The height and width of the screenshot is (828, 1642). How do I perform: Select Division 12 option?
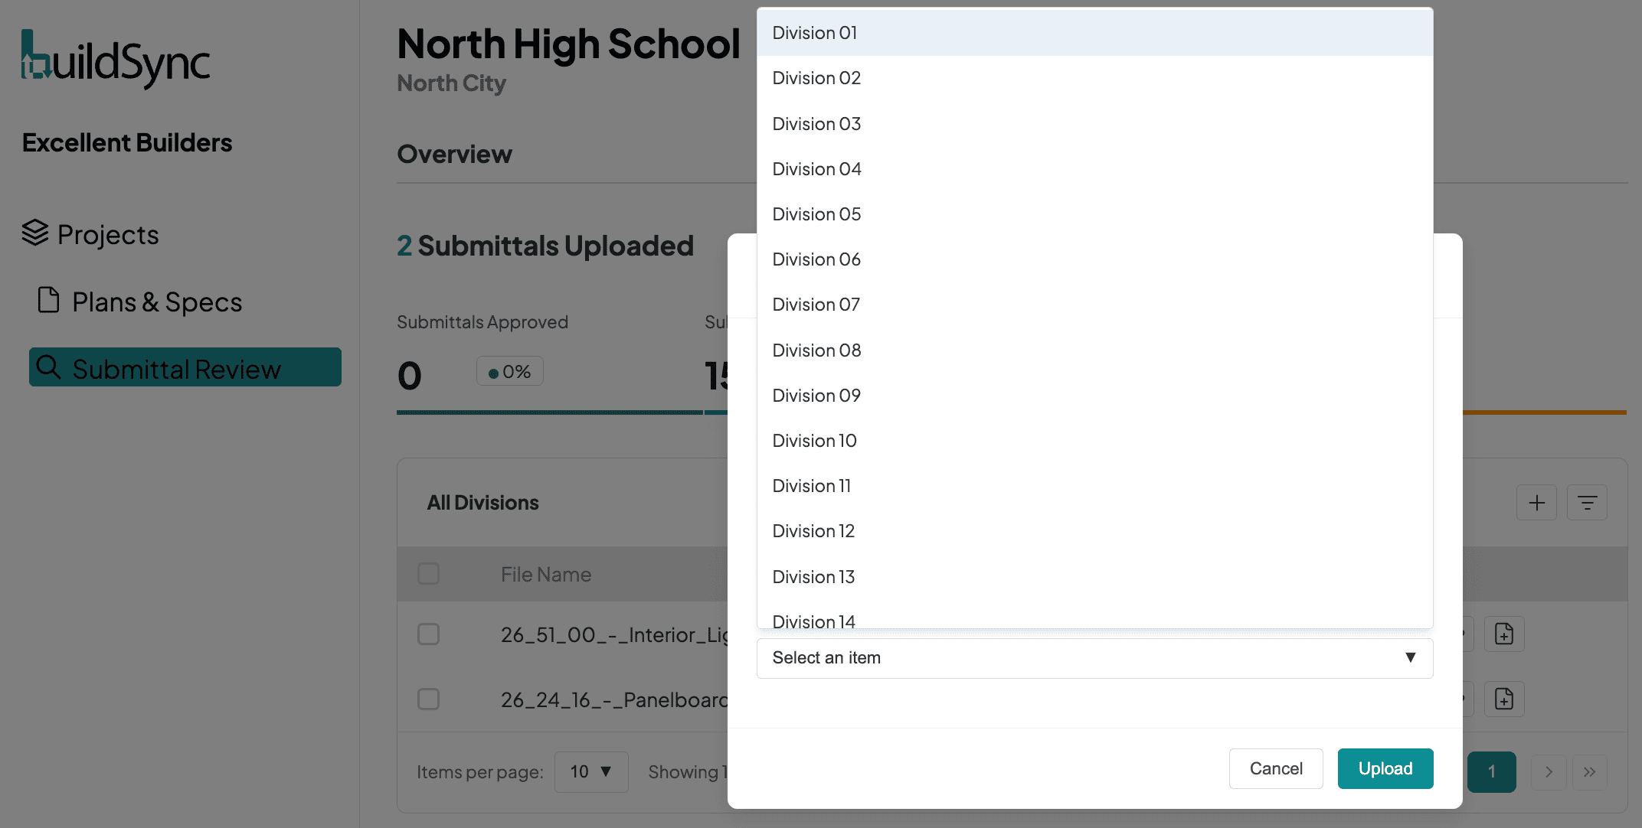click(x=813, y=531)
